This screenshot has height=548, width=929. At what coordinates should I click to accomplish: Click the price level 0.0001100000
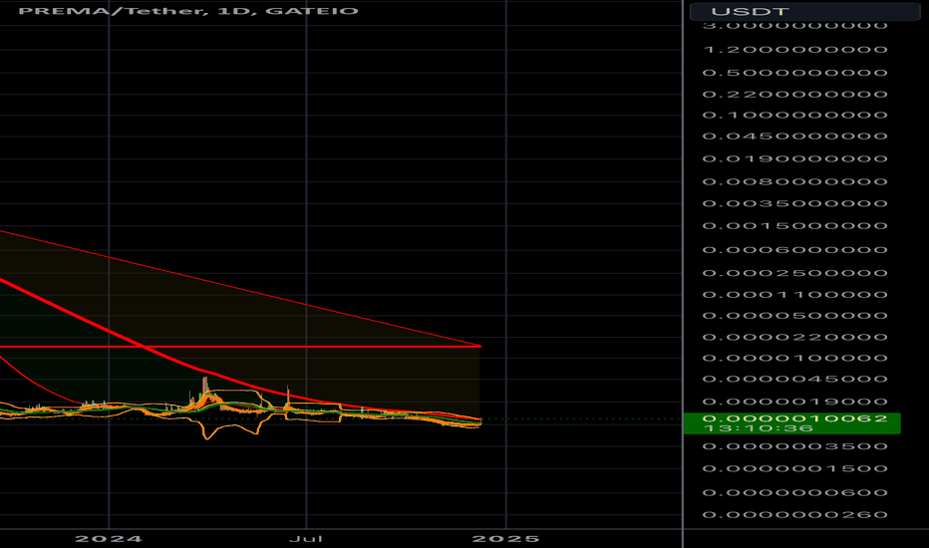click(794, 294)
